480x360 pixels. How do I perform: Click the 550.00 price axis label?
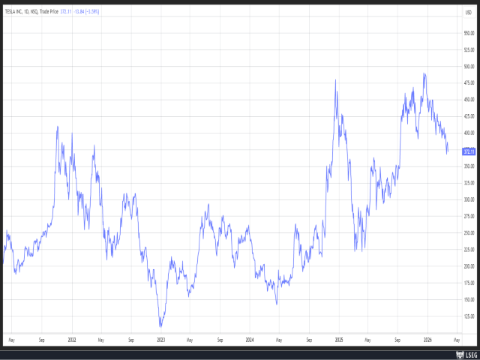469,33
